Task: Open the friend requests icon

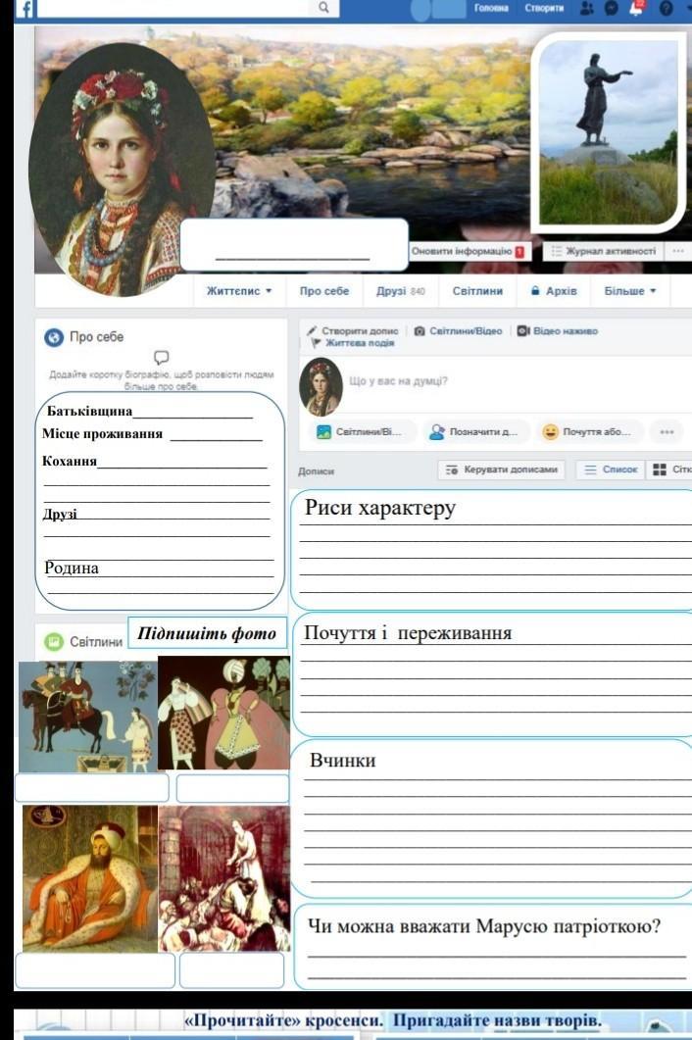Action: [587, 8]
